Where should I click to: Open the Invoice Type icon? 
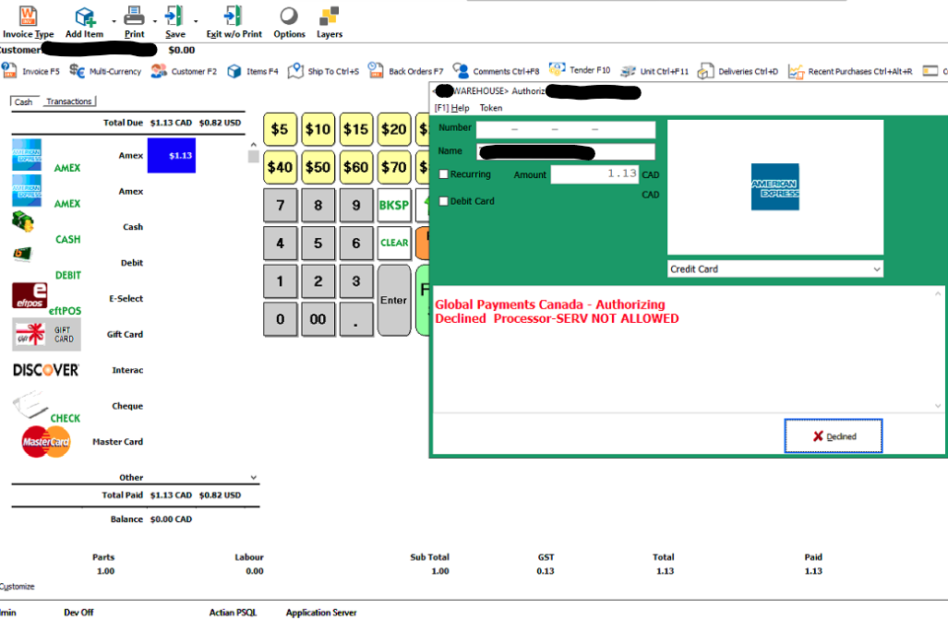28,22
